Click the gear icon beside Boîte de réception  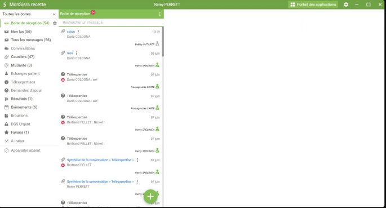coord(55,23)
